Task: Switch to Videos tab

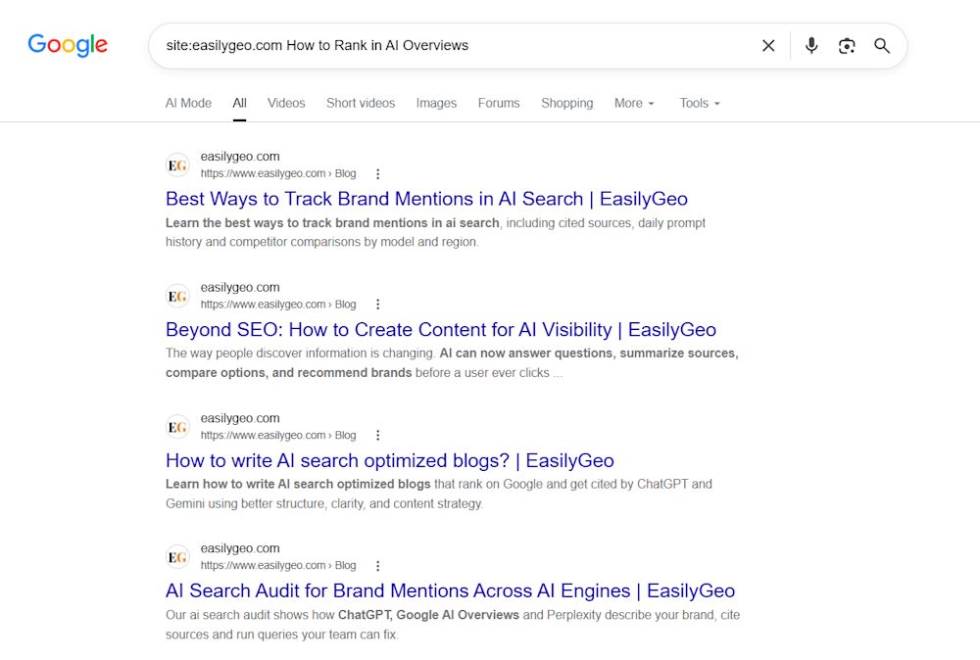Action: tap(286, 103)
